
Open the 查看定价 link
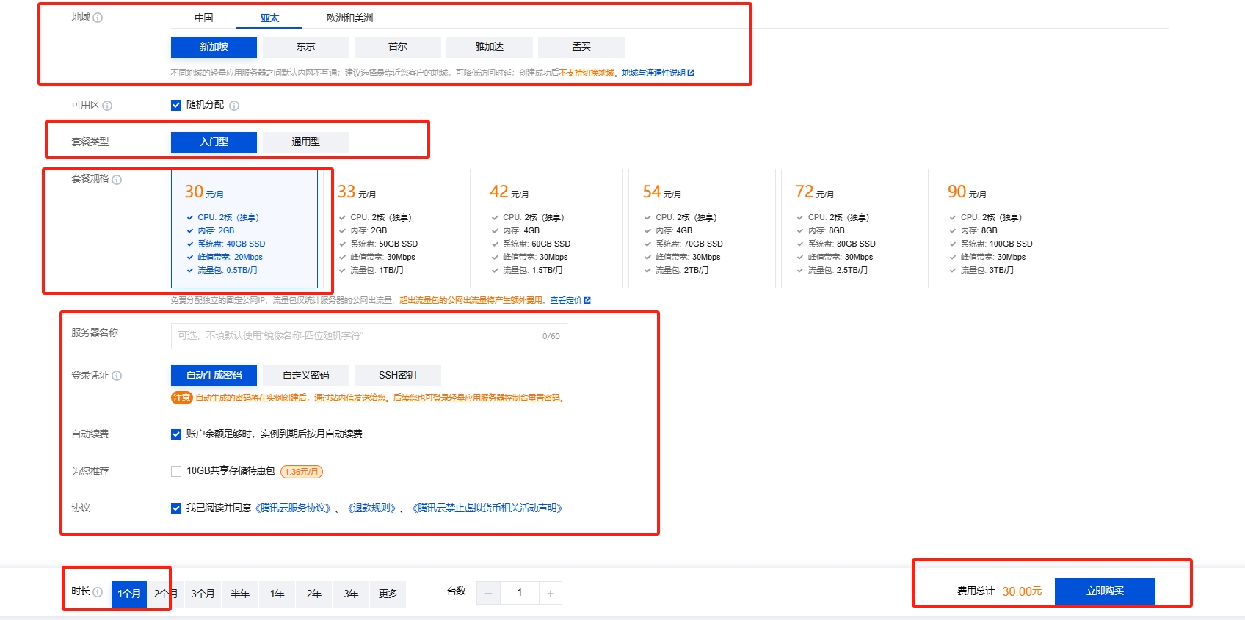(570, 300)
